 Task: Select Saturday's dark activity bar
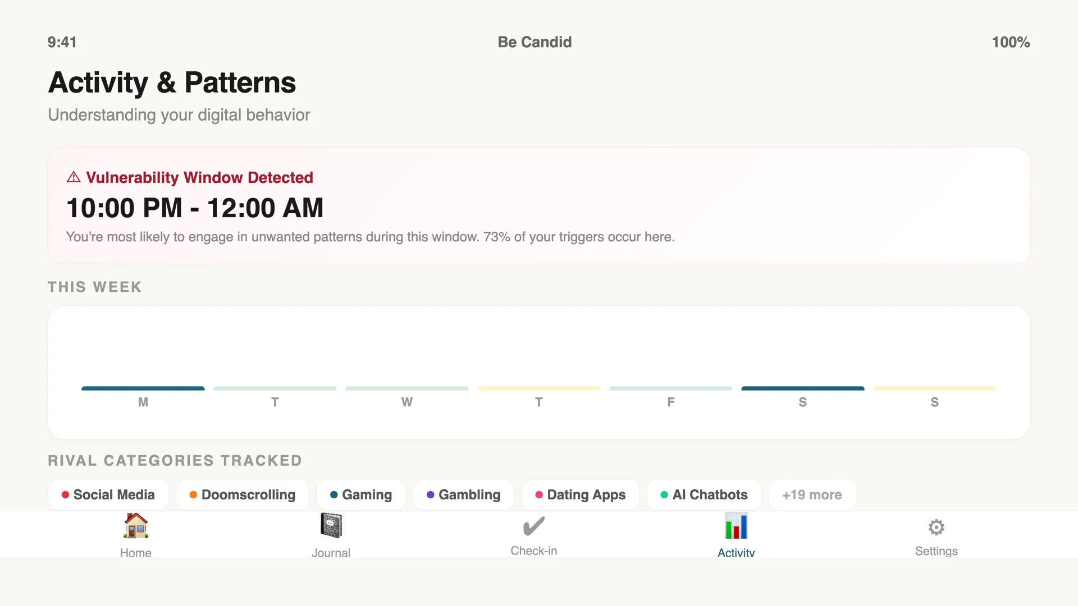(803, 388)
